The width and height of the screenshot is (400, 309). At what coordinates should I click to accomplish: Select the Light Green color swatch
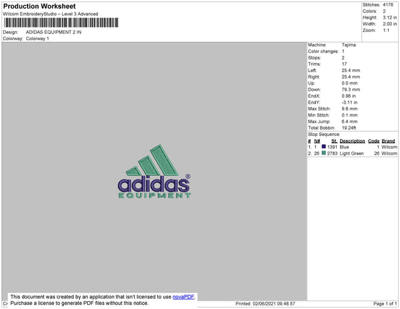tap(324, 153)
